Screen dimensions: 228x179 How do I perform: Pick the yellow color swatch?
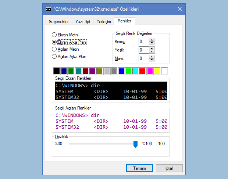[157, 71]
